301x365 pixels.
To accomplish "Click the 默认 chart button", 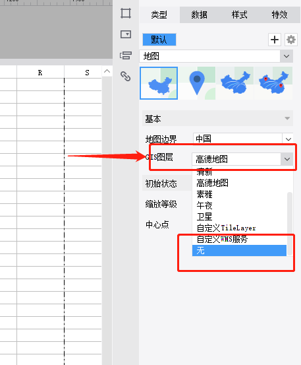I will click(159, 40).
